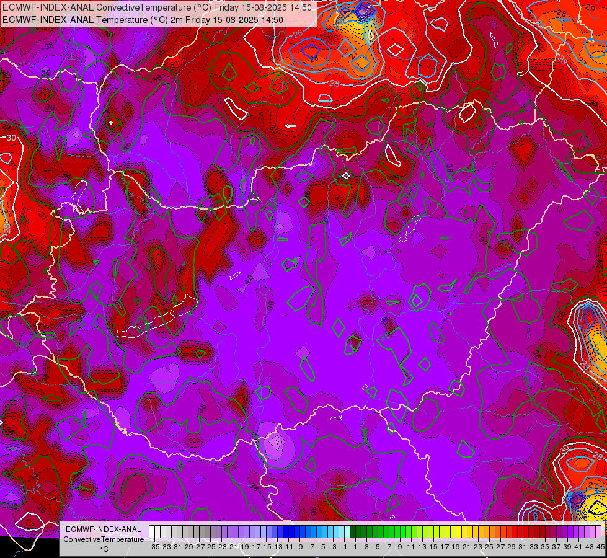
Task: Click the legend scale value 25
Action: [489, 546]
